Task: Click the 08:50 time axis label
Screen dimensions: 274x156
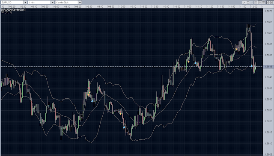Action: click(45, 7)
